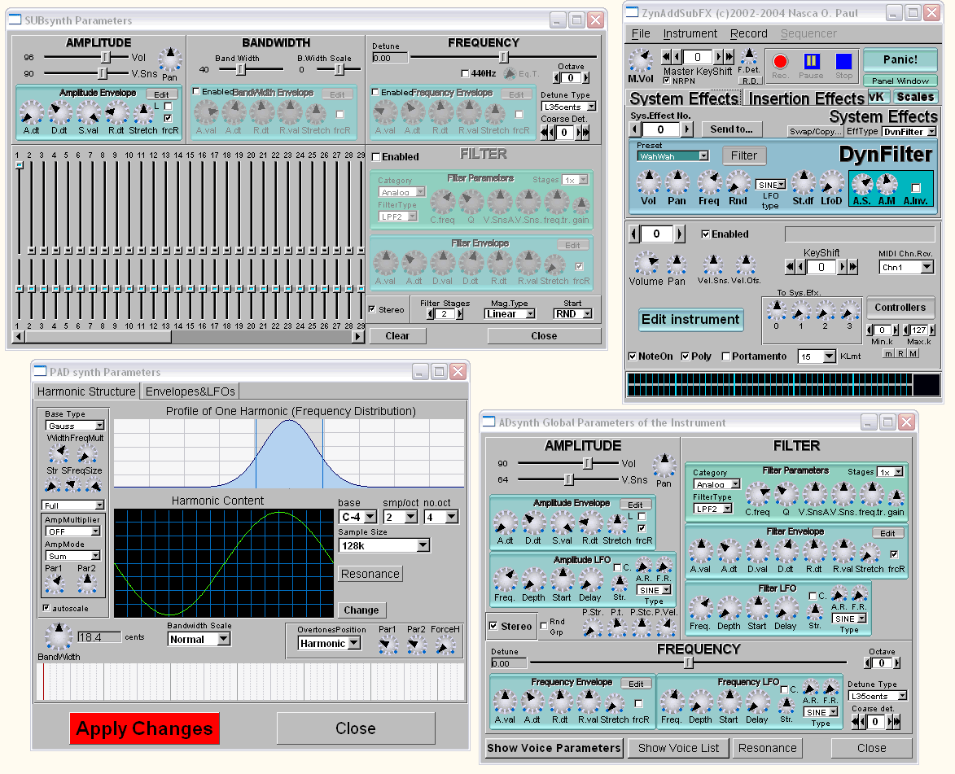This screenshot has height=774, width=955.
Task: Click the PAD synth Par1 overtones knob
Action: [x=388, y=645]
